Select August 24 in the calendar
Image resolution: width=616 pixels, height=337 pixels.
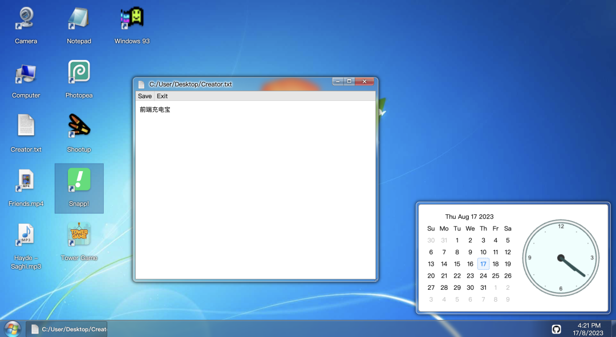(483, 276)
